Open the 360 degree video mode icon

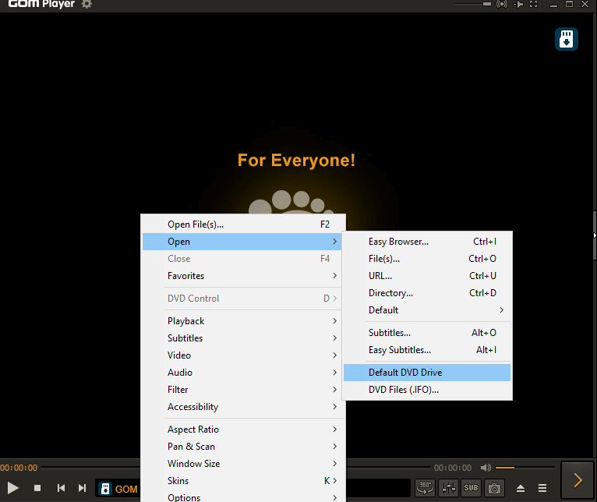(425, 488)
